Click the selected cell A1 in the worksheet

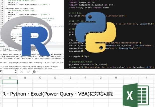coord(10,82)
